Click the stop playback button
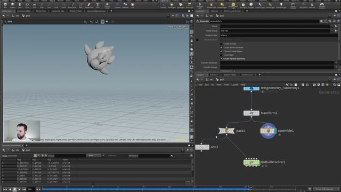Image resolution: width=341 pixels, height=192 pixels. click(x=15, y=189)
